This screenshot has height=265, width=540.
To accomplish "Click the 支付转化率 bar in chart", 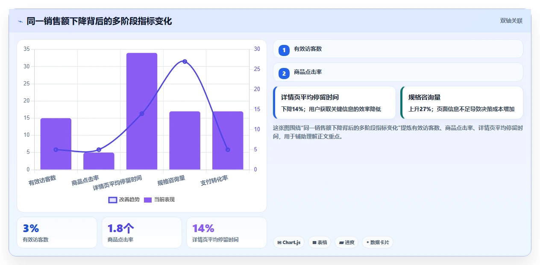I will pyautogui.click(x=228, y=141).
